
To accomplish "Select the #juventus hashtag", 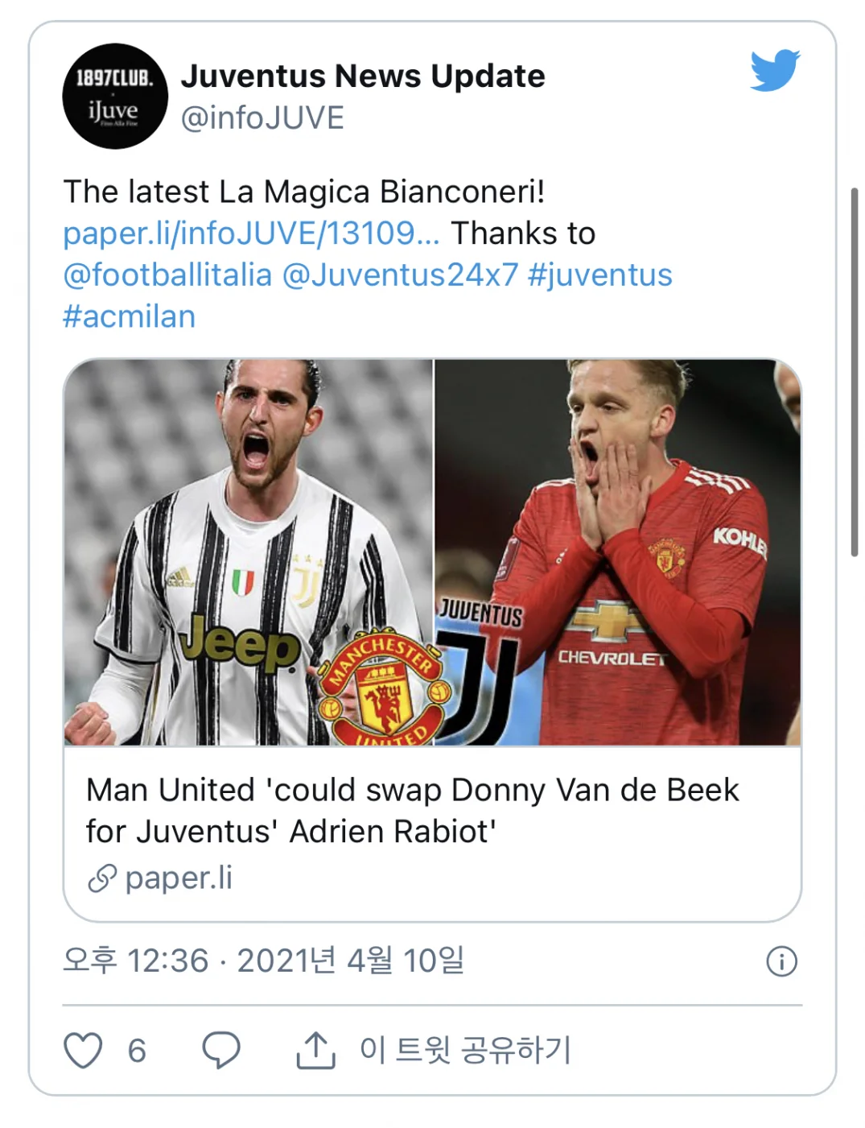I will [x=599, y=275].
